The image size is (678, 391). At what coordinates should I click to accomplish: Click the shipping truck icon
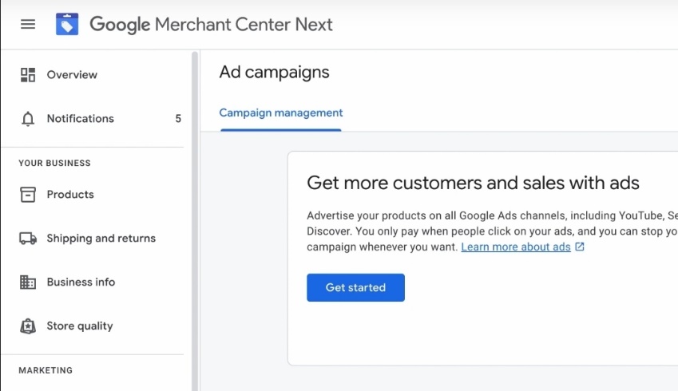28,239
